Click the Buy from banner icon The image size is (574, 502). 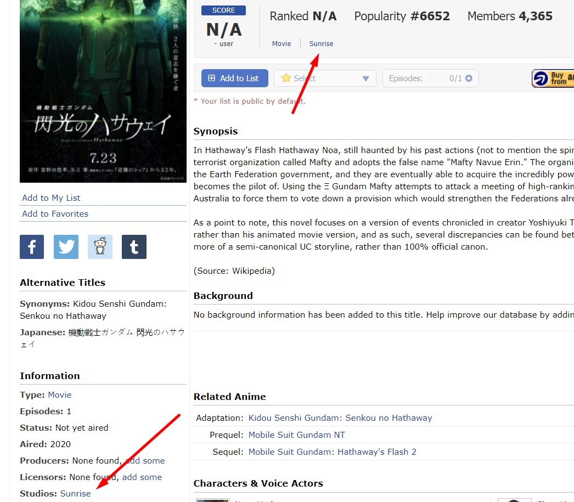coord(552,78)
